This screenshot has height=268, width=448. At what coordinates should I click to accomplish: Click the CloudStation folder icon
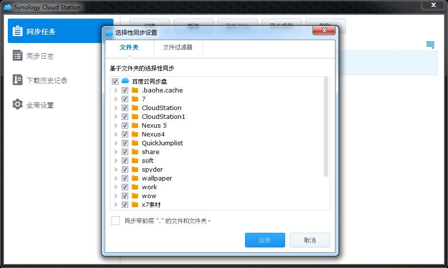coord(135,108)
